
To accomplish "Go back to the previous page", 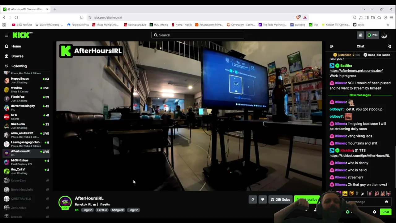I will pyautogui.click(x=4, y=17).
